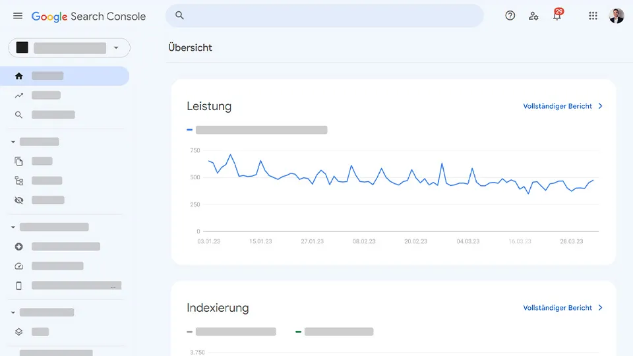Open the account profile picture

[x=617, y=16]
